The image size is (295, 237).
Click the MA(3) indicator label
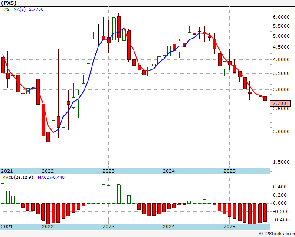pos(20,10)
